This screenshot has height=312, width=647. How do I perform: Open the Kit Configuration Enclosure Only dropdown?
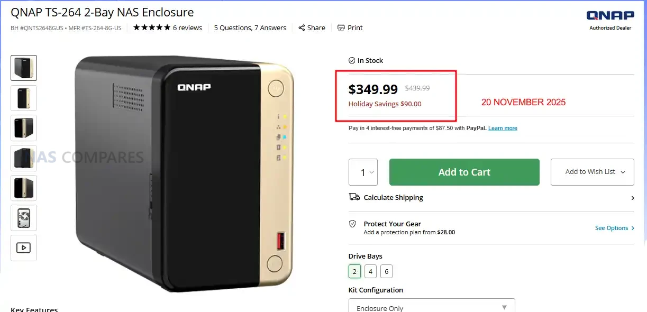coord(431,307)
